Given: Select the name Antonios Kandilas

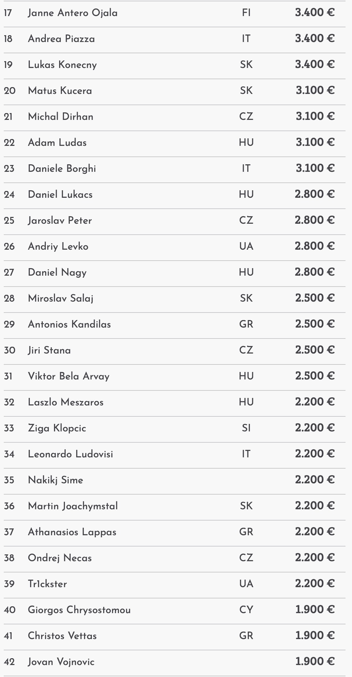Looking at the screenshot, I should point(69,324).
